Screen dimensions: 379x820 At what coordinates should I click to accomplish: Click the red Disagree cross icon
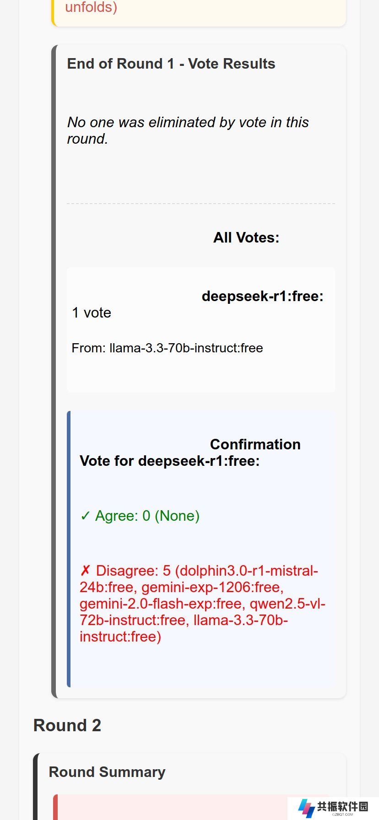[x=85, y=571]
